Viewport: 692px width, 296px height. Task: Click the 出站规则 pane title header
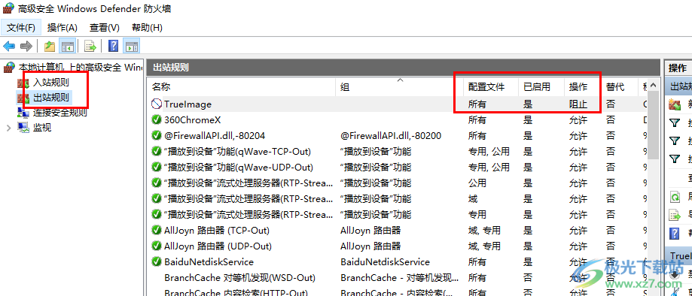(404, 68)
